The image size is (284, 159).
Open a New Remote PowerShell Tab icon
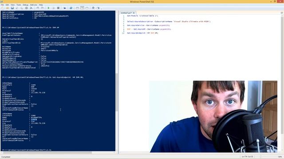pos(64,8)
